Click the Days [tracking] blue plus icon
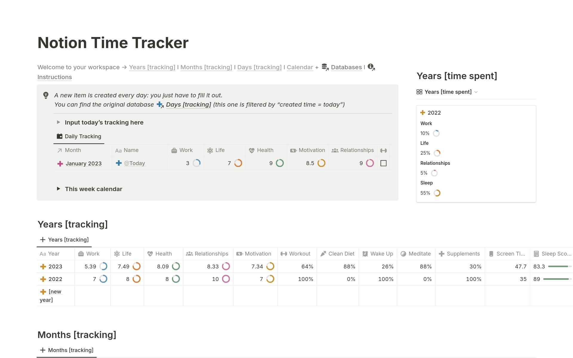Image resolution: width=573 pixels, height=358 pixels. tap(160, 105)
